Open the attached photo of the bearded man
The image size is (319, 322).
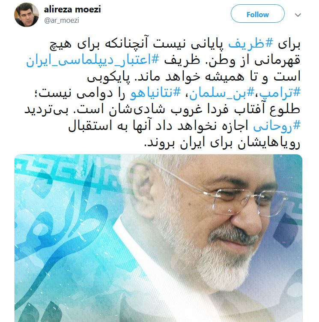click(158, 238)
